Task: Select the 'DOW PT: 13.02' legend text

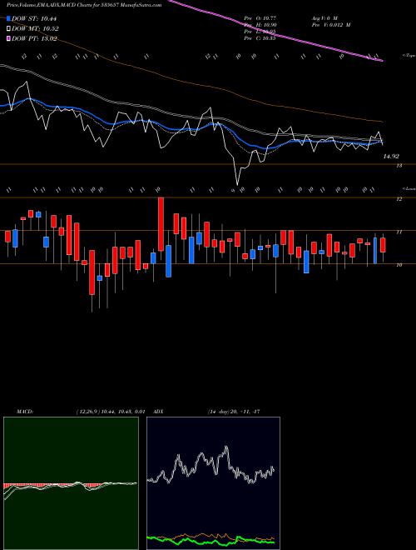Action: tap(34, 38)
